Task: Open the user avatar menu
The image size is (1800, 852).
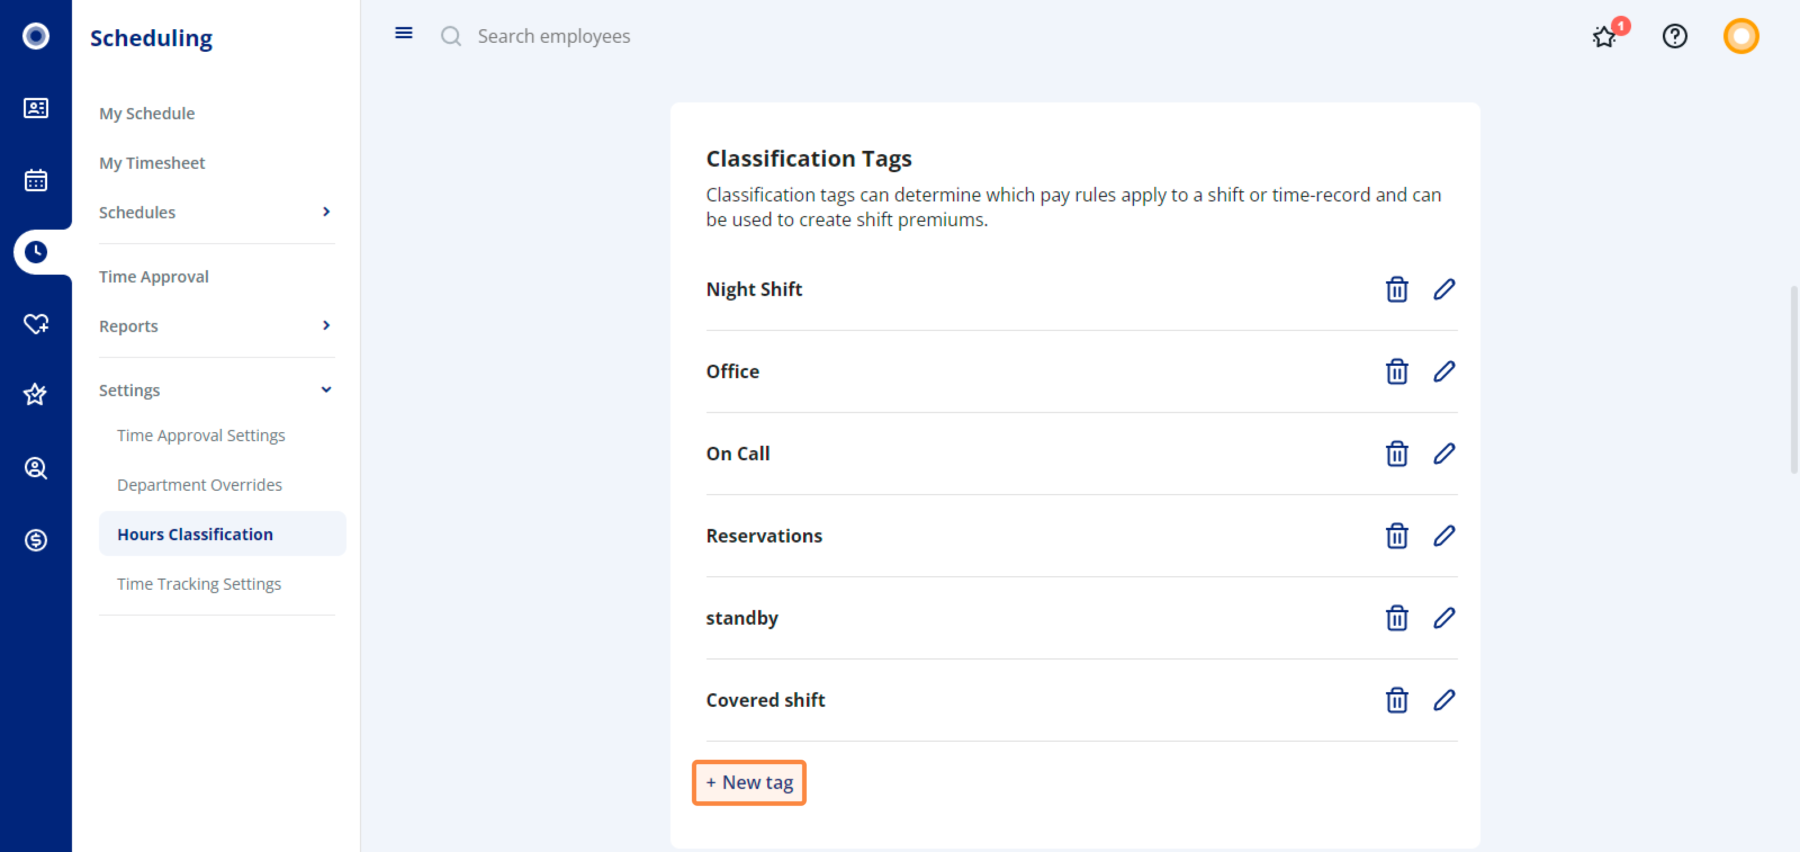Action: pyautogui.click(x=1740, y=35)
